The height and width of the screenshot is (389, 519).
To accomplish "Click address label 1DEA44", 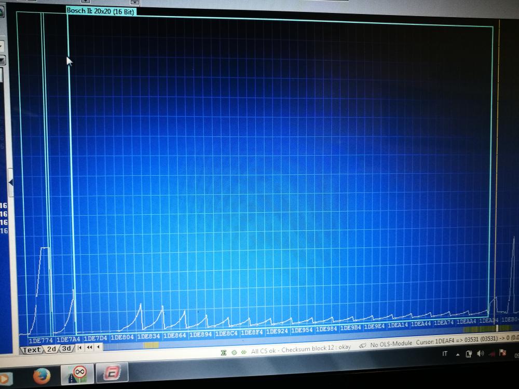I will (x=421, y=324).
